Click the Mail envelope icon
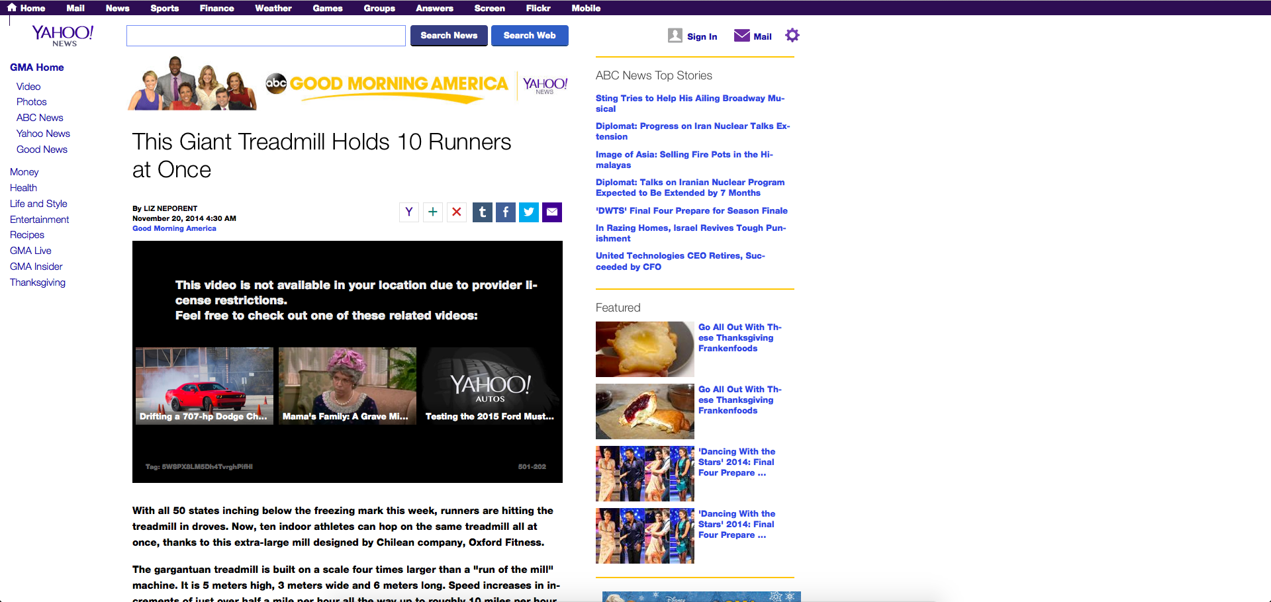 [742, 35]
